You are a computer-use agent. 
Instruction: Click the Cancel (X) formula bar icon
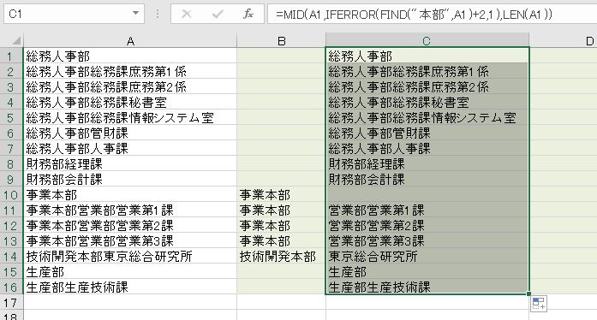[x=186, y=14]
